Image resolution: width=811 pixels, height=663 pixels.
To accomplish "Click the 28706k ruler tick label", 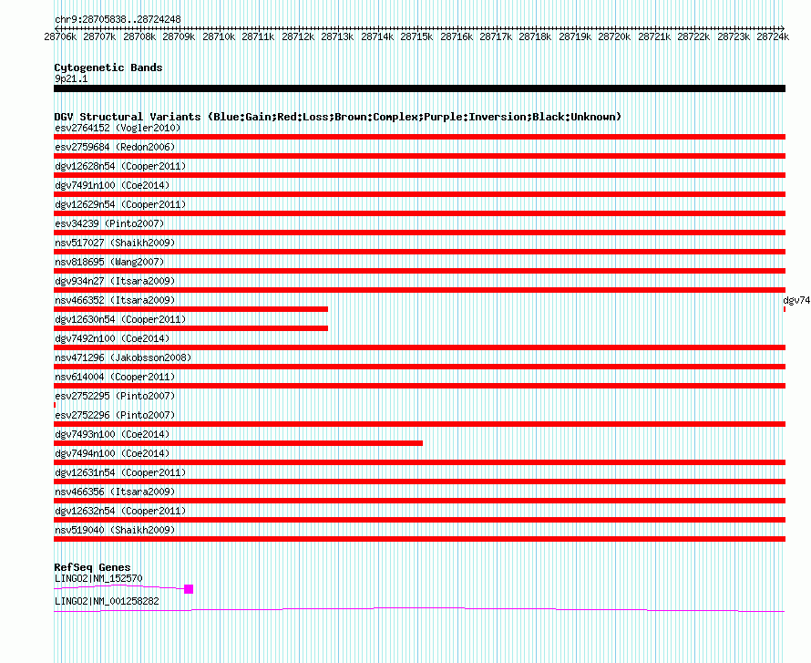I will [x=60, y=36].
